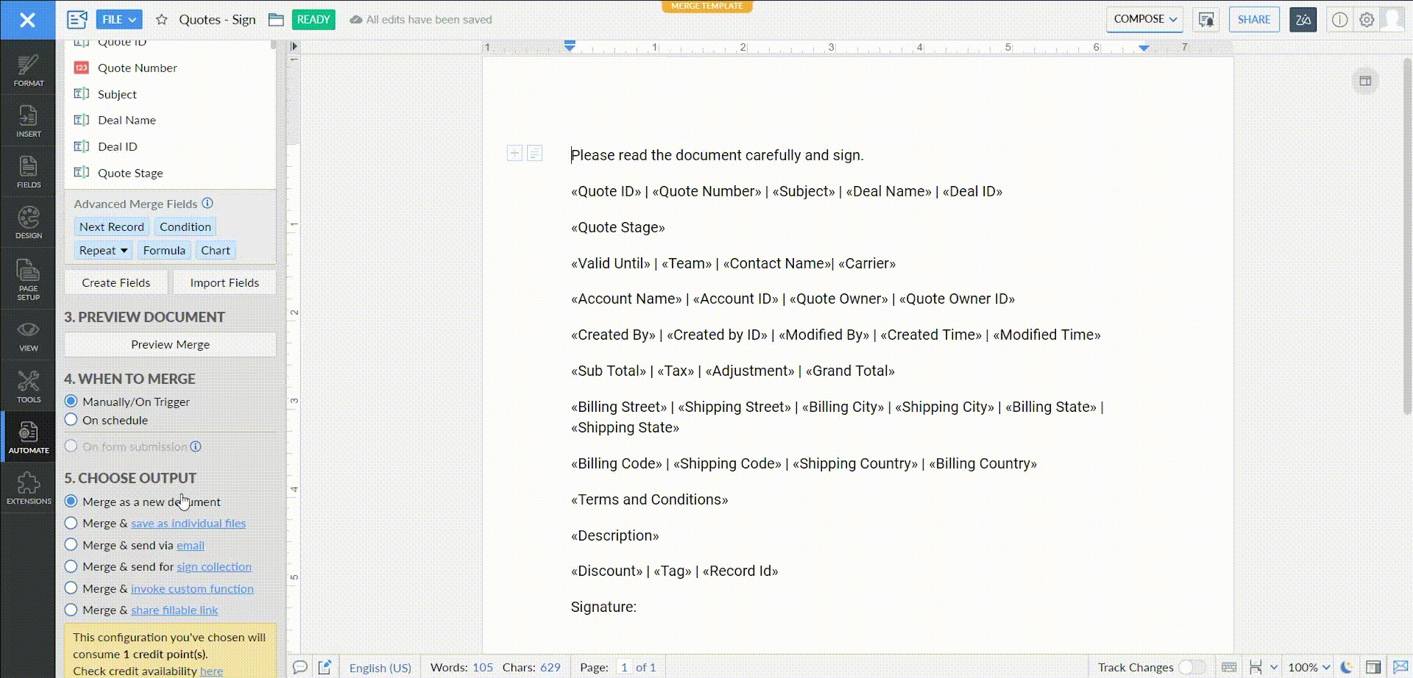Click the page number input field
Image resolution: width=1413 pixels, height=678 pixels.
coord(624,667)
